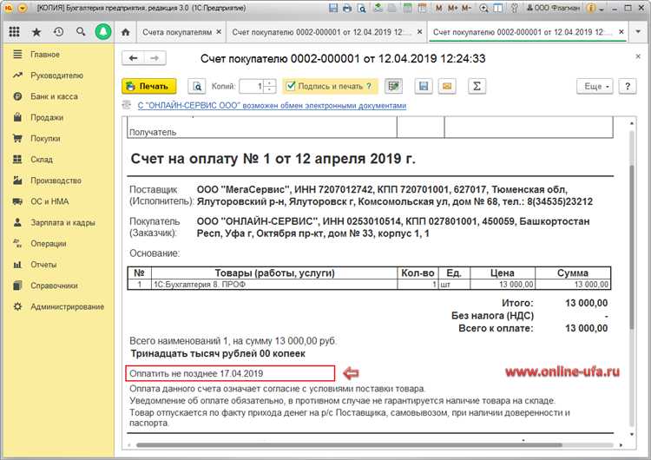
Task: Open the title bar calculator icon
Action: pos(408,8)
